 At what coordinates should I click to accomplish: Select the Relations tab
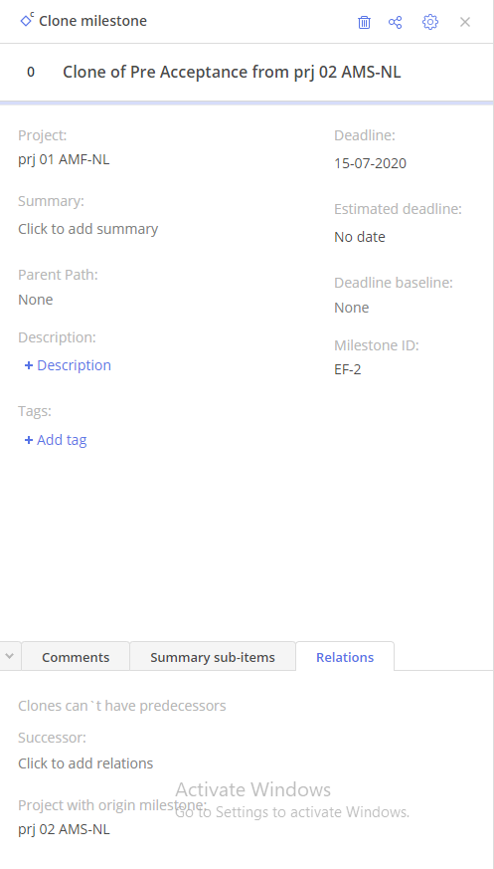345,657
